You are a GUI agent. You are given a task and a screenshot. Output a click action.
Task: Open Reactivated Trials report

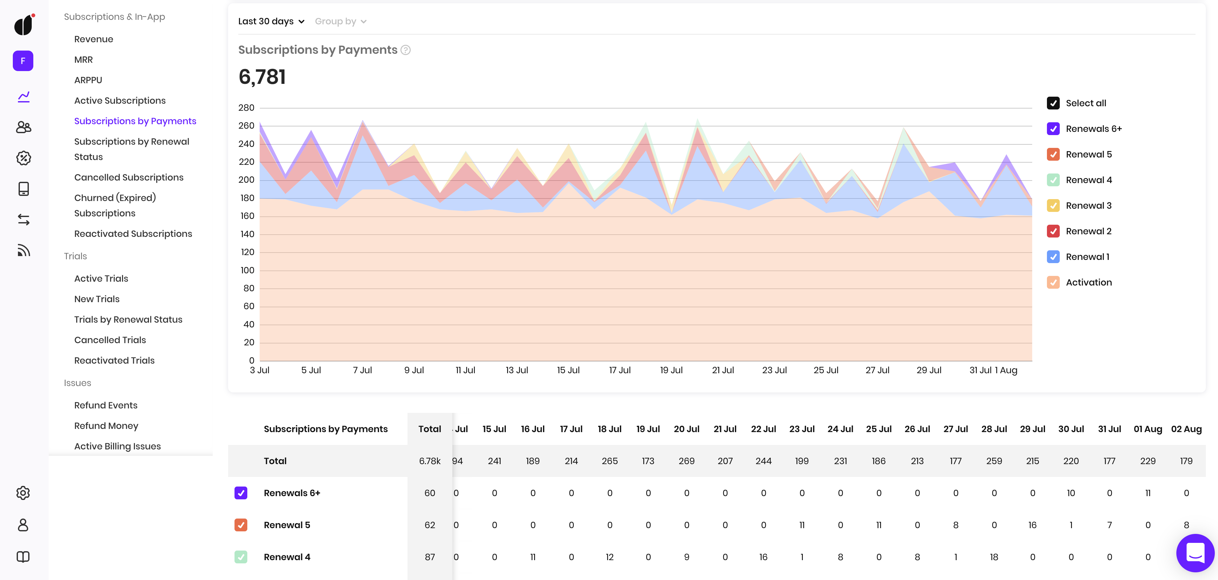114,360
